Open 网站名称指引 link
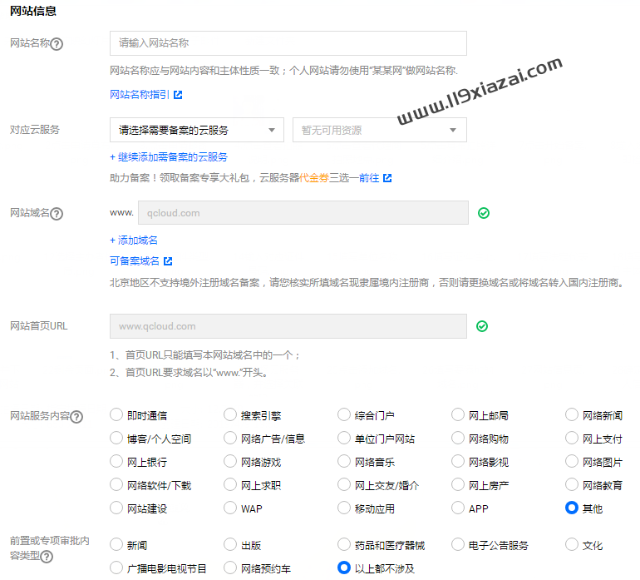 140,95
